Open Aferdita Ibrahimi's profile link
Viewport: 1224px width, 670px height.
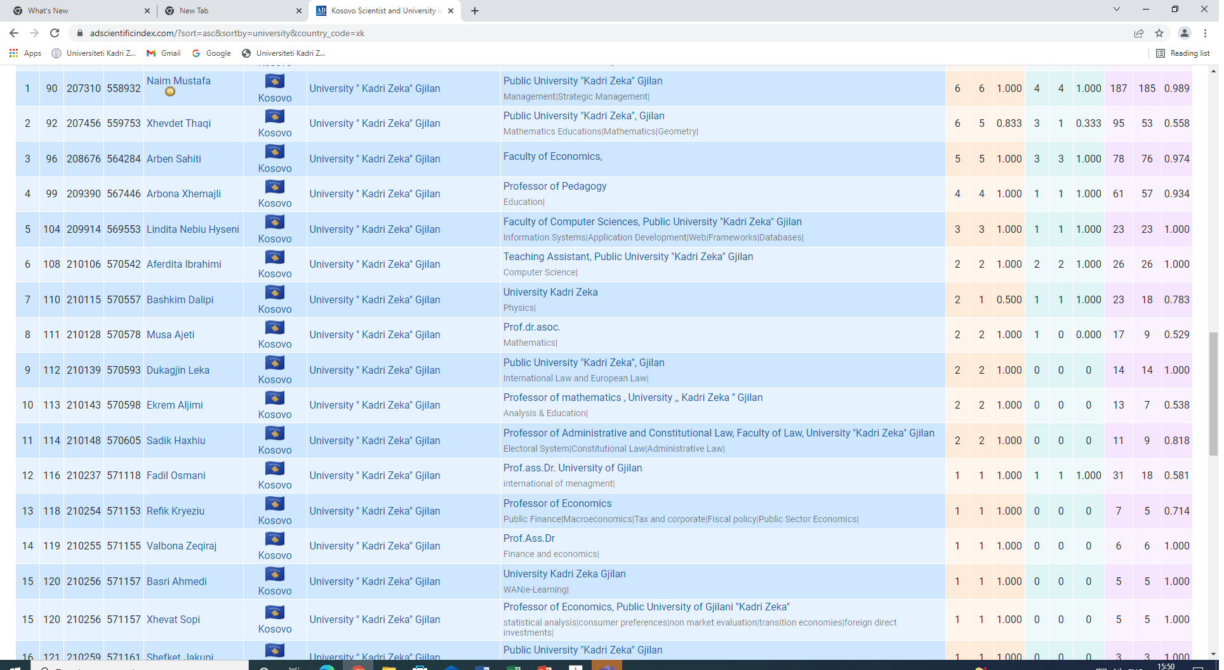[184, 265]
